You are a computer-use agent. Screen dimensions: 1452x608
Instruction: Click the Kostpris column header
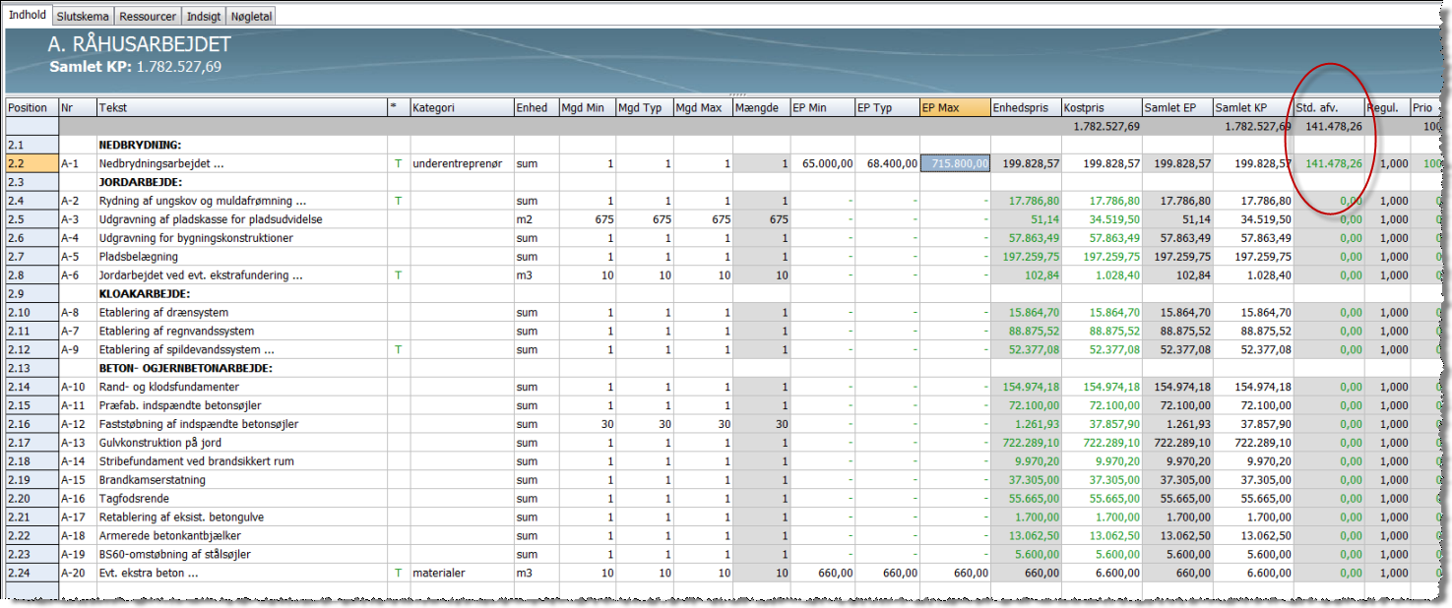click(x=1102, y=107)
